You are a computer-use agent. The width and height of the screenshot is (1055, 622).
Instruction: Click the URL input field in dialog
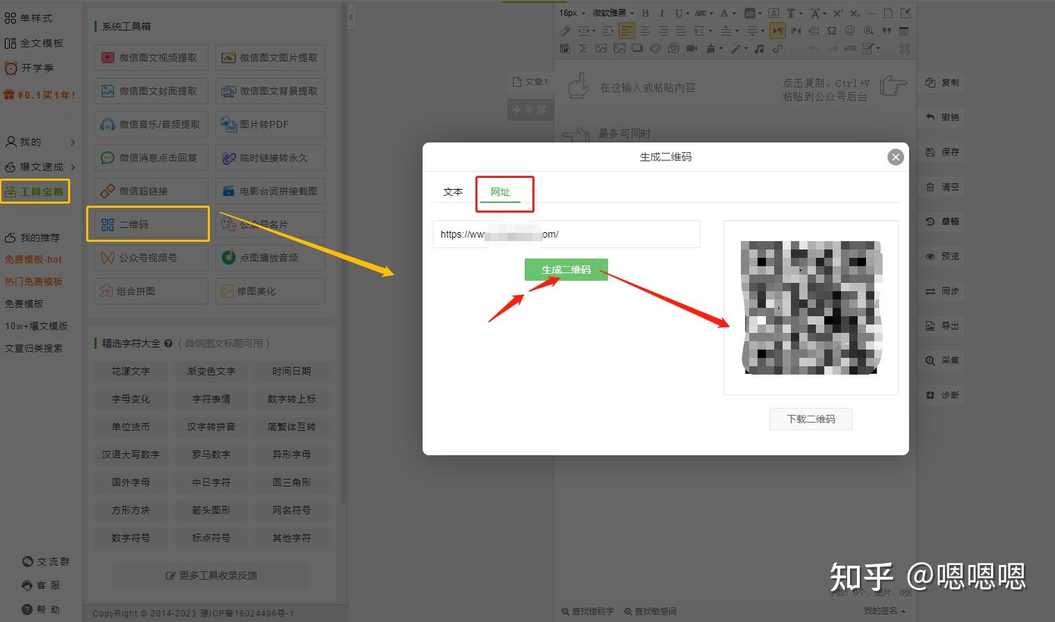click(x=566, y=234)
